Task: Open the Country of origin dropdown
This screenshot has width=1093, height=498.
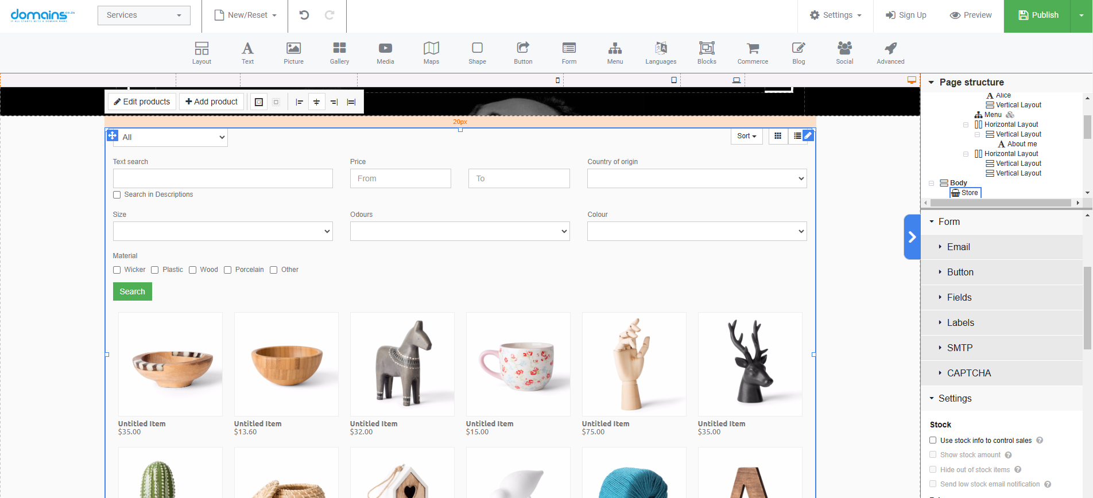Action: click(696, 178)
